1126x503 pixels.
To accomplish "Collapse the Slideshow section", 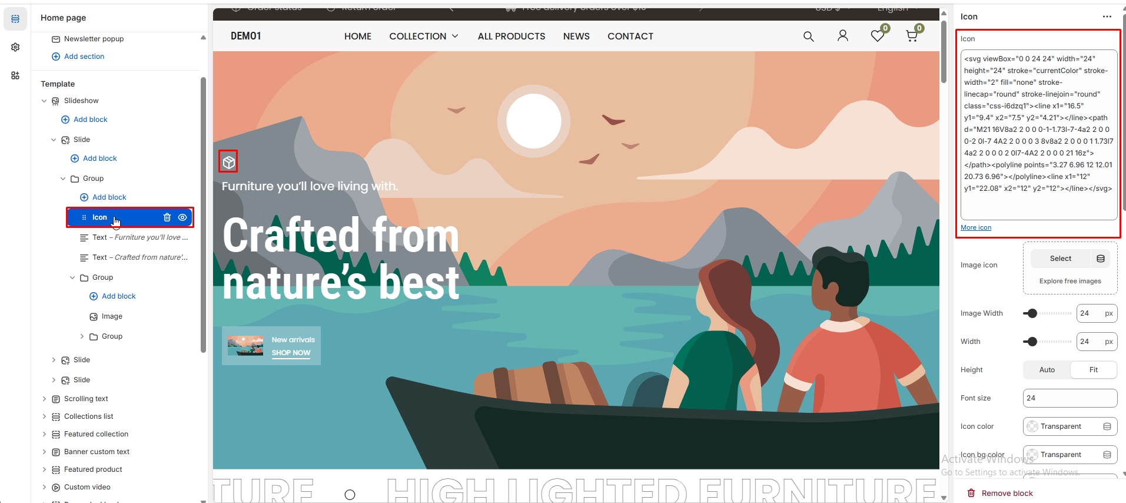I will [44, 101].
